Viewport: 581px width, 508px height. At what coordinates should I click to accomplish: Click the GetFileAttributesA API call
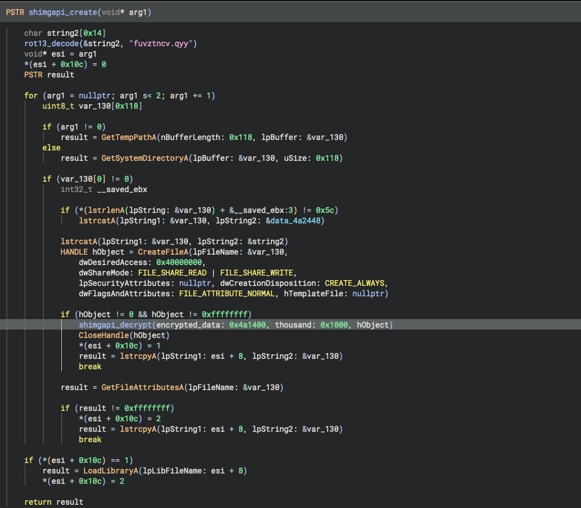coord(143,388)
